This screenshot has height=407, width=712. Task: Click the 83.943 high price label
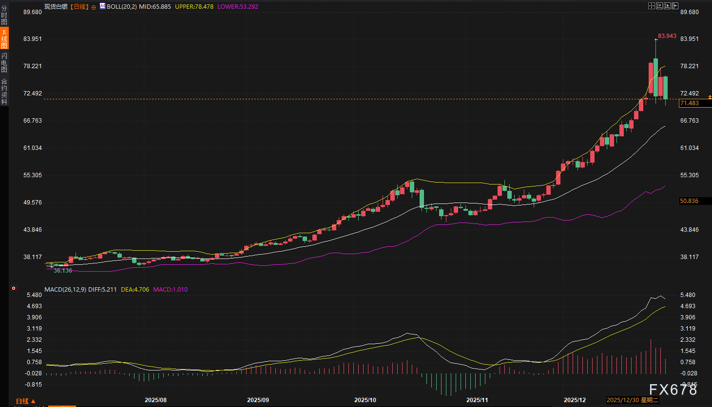pos(667,36)
